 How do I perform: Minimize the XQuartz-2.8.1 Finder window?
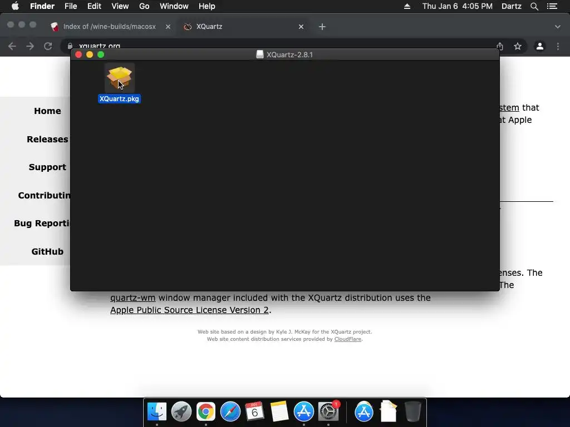click(x=90, y=54)
